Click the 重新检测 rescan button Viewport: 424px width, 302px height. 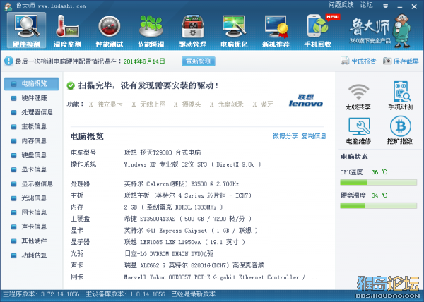[x=199, y=61]
